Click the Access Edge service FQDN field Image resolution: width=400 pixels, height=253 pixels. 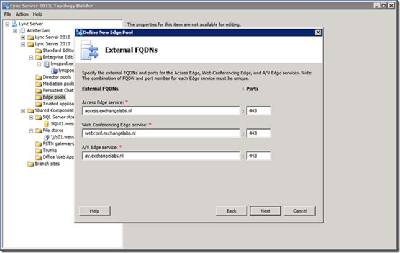161,112
